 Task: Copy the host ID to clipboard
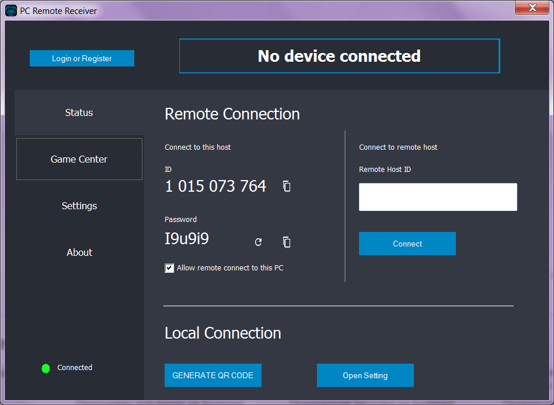(287, 186)
